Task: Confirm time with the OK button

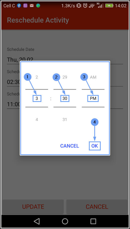Action: click(95, 146)
